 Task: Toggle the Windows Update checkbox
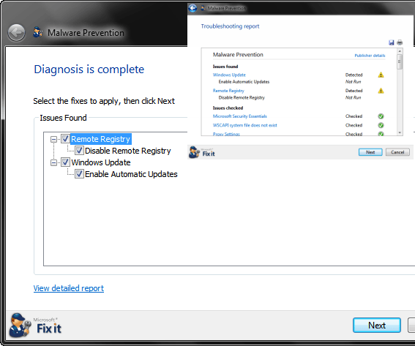pyautogui.click(x=65, y=162)
